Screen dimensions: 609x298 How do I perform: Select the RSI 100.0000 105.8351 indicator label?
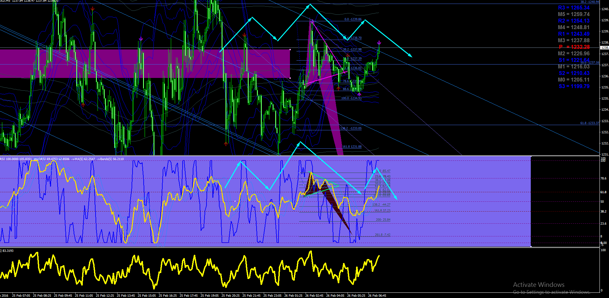point(16,159)
